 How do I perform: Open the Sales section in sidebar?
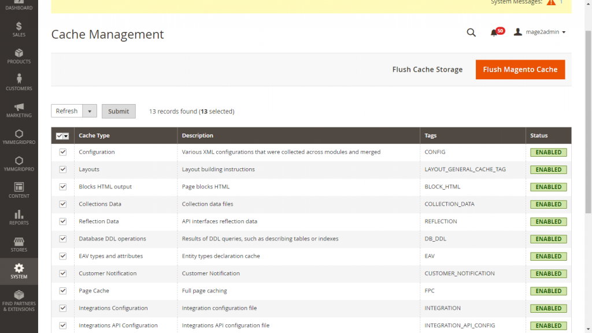[18, 29]
